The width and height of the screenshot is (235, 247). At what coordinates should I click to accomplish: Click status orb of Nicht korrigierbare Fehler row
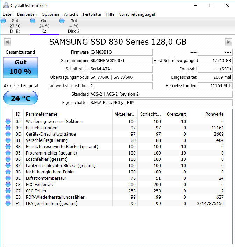pos(8,172)
